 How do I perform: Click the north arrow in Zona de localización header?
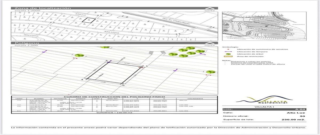click(210, 8)
